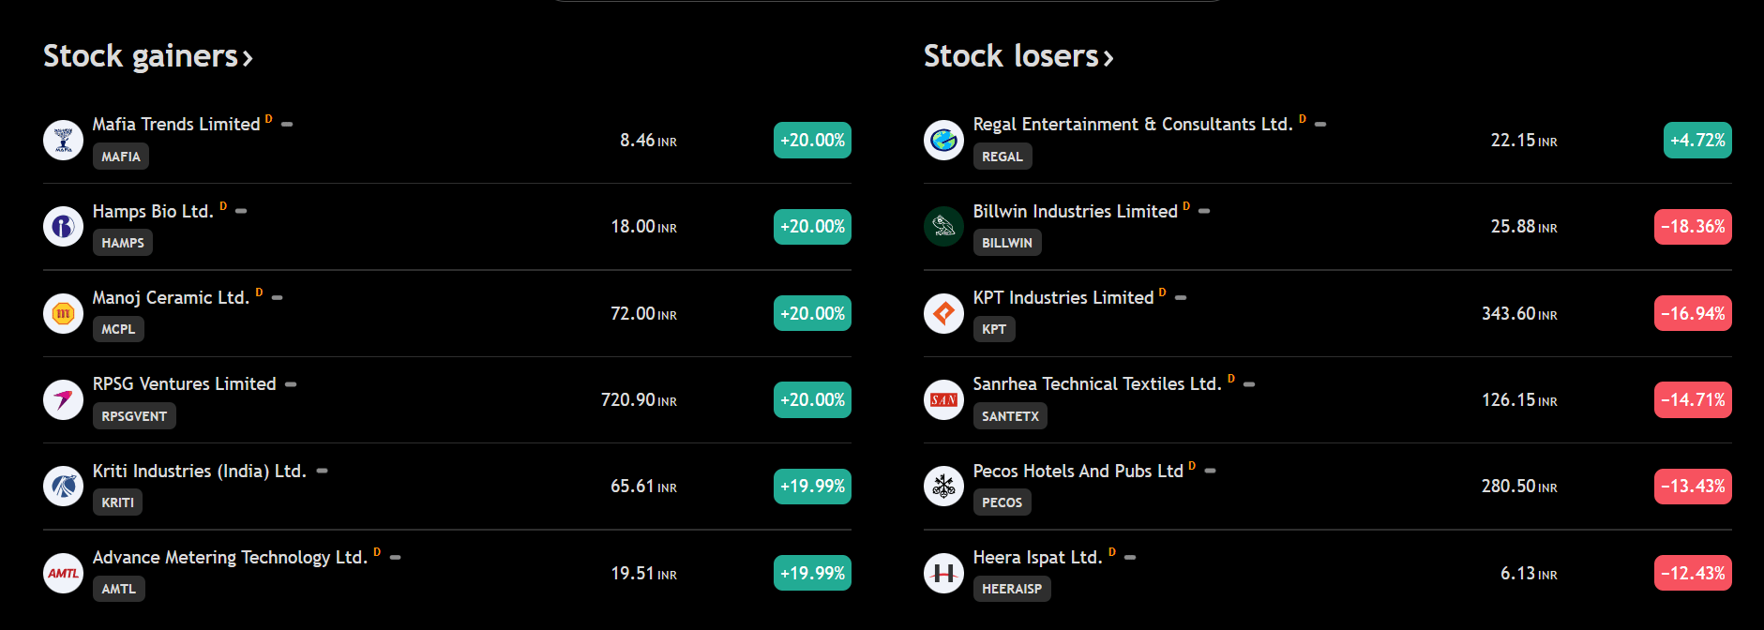The image size is (1764, 630).
Task: Click the AMTL company logo icon
Action: (63, 573)
